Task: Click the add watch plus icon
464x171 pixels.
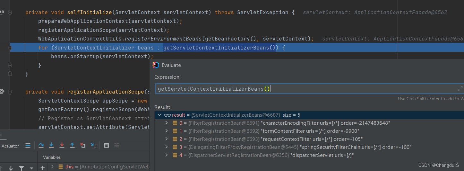Action: point(43,167)
